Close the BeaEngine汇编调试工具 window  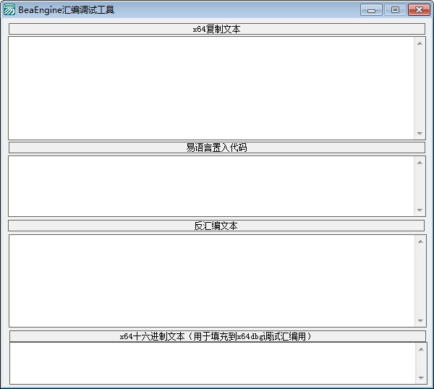(419, 10)
